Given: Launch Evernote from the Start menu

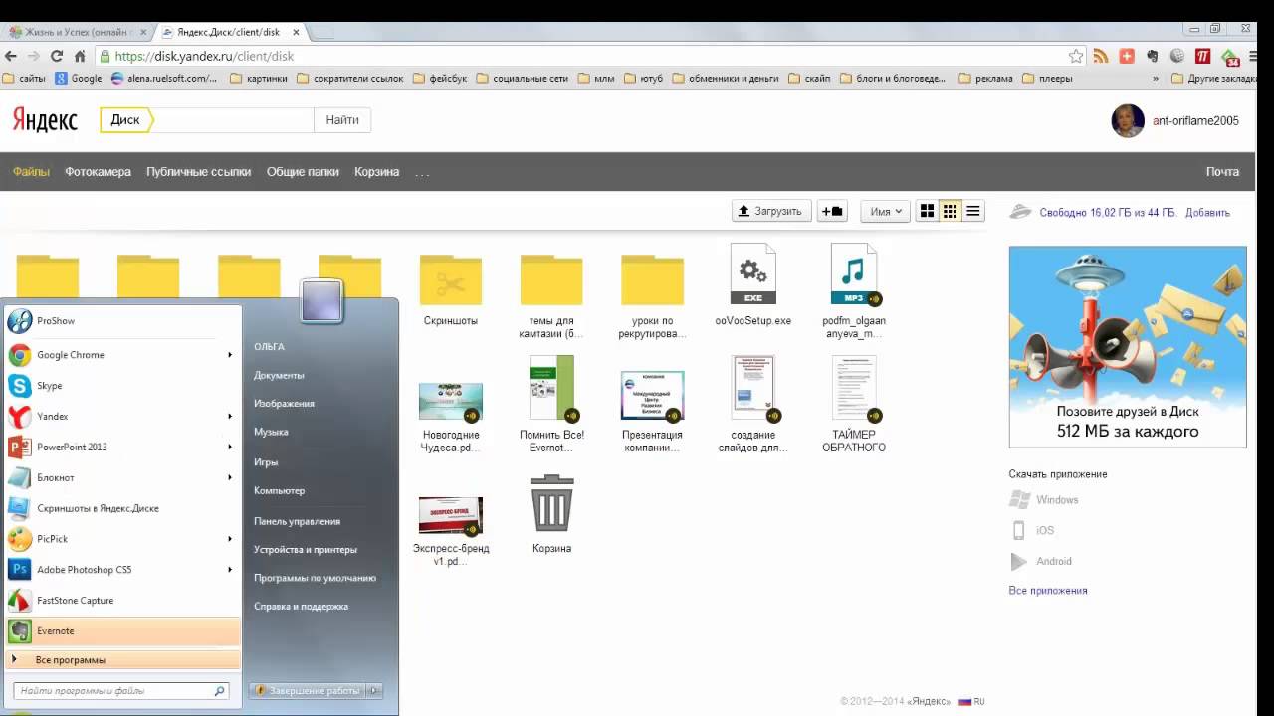Looking at the screenshot, I should (x=121, y=630).
